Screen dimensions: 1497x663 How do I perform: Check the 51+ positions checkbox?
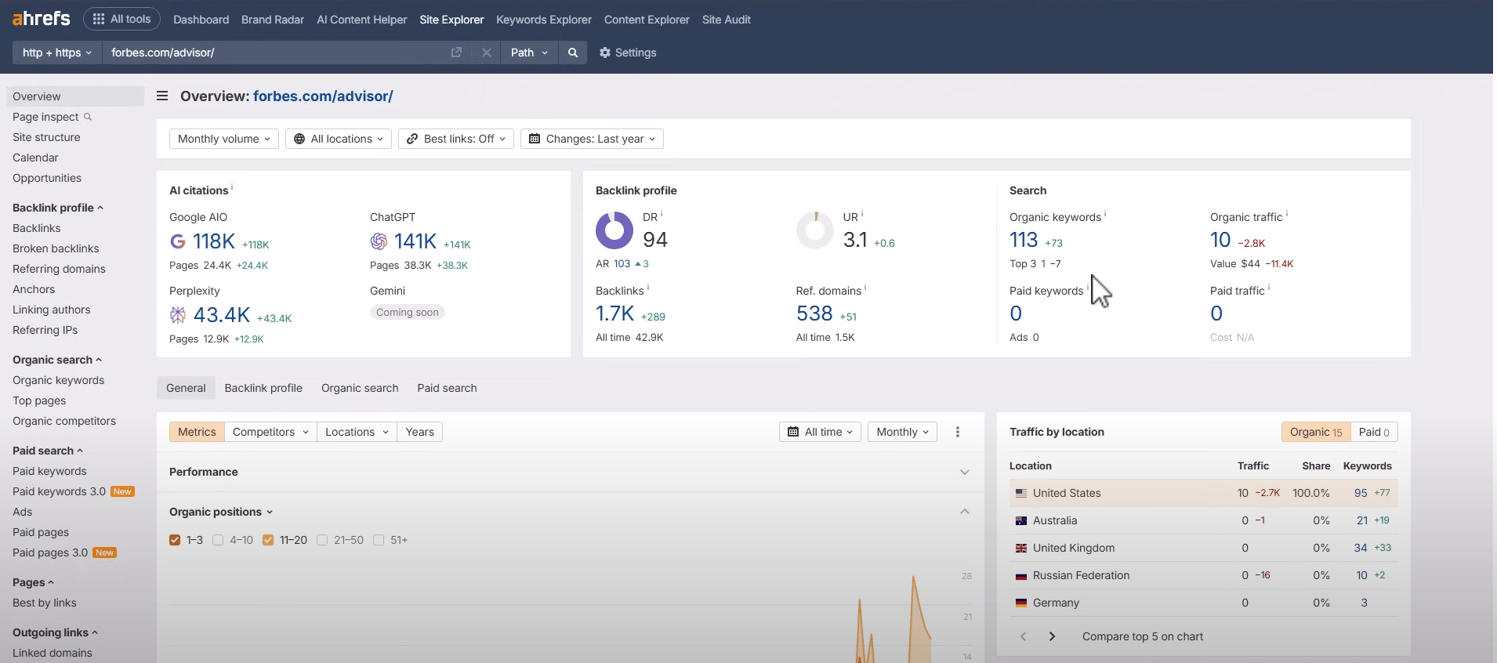tap(379, 540)
